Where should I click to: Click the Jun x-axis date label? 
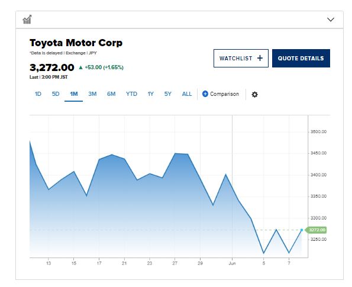pyautogui.click(x=232, y=263)
